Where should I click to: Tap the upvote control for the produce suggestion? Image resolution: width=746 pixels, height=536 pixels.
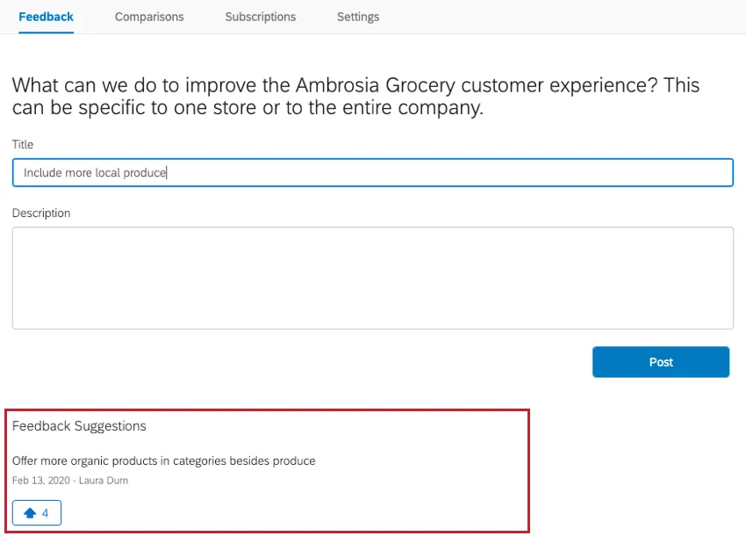(x=36, y=512)
